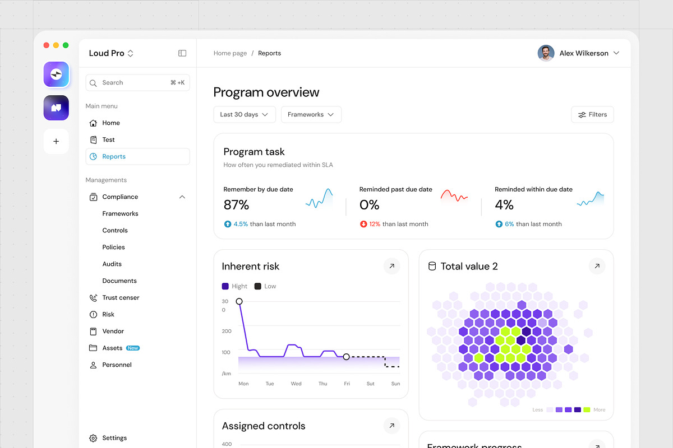Click the Reports breadcrumb
The image size is (673, 448).
pyautogui.click(x=269, y=53)
